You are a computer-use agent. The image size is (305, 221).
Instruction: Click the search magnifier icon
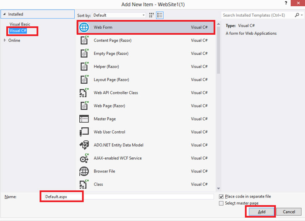297,15
